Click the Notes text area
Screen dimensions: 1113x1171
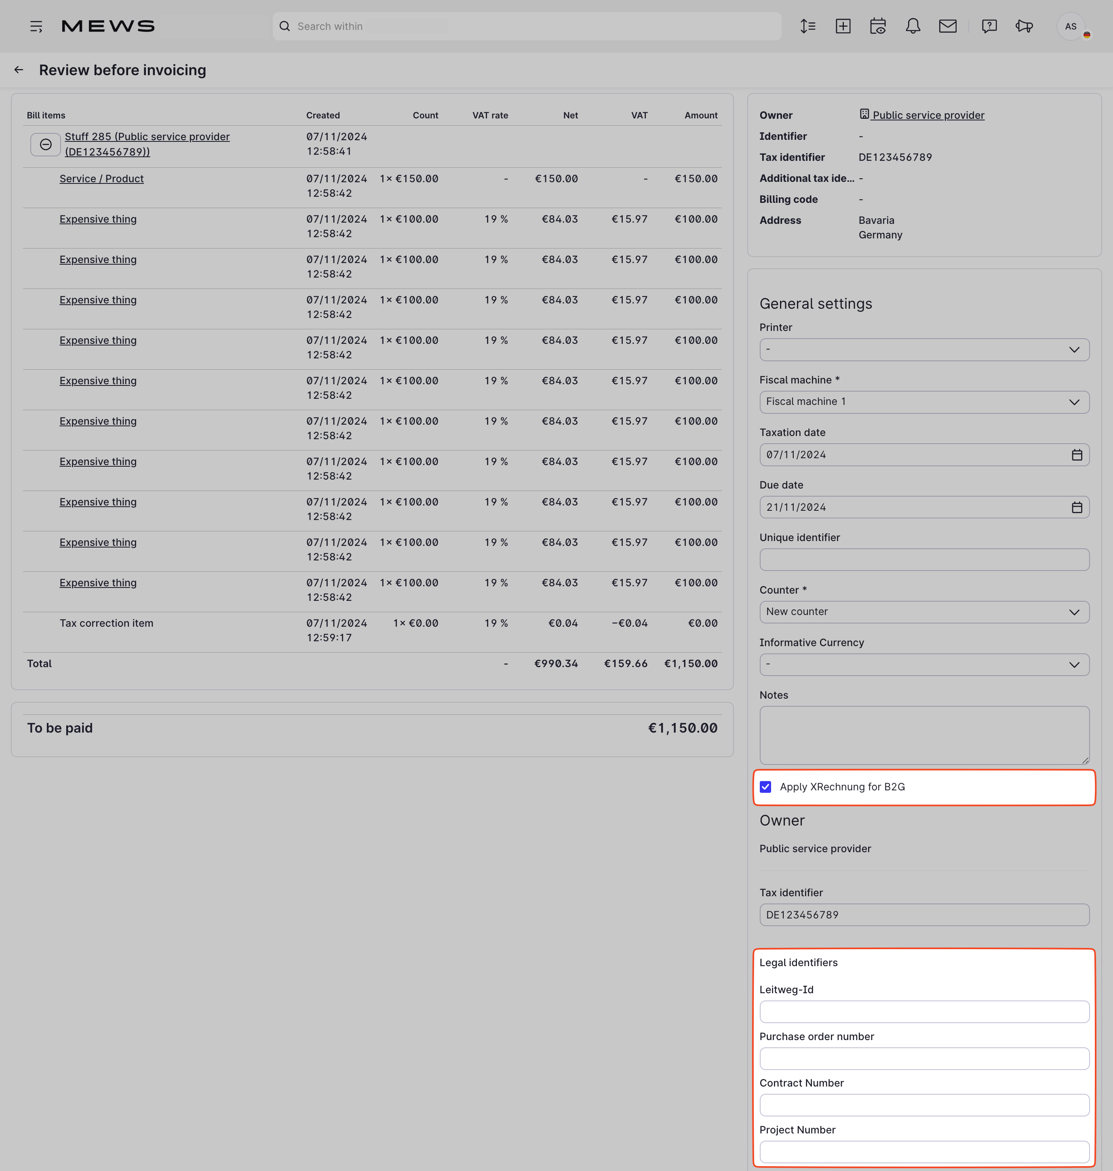[924, 735]
